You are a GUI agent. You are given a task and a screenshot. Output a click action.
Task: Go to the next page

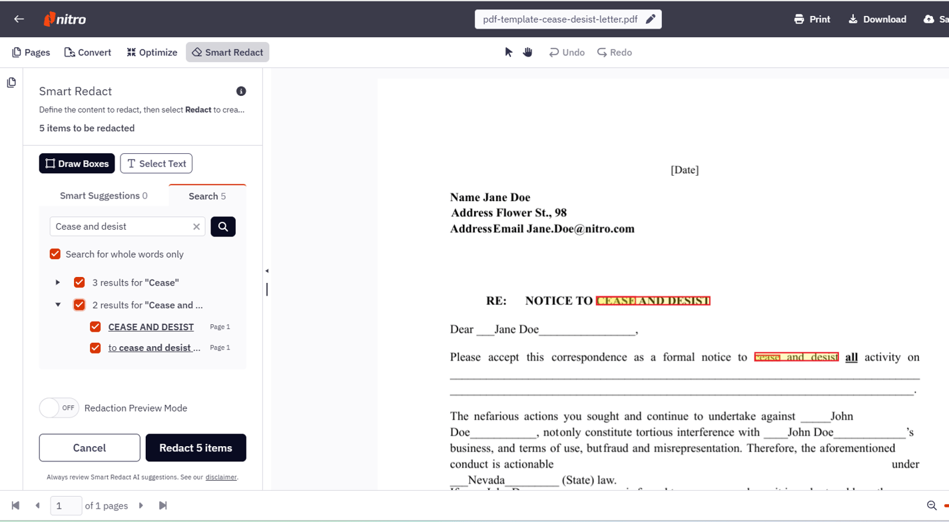141,506
